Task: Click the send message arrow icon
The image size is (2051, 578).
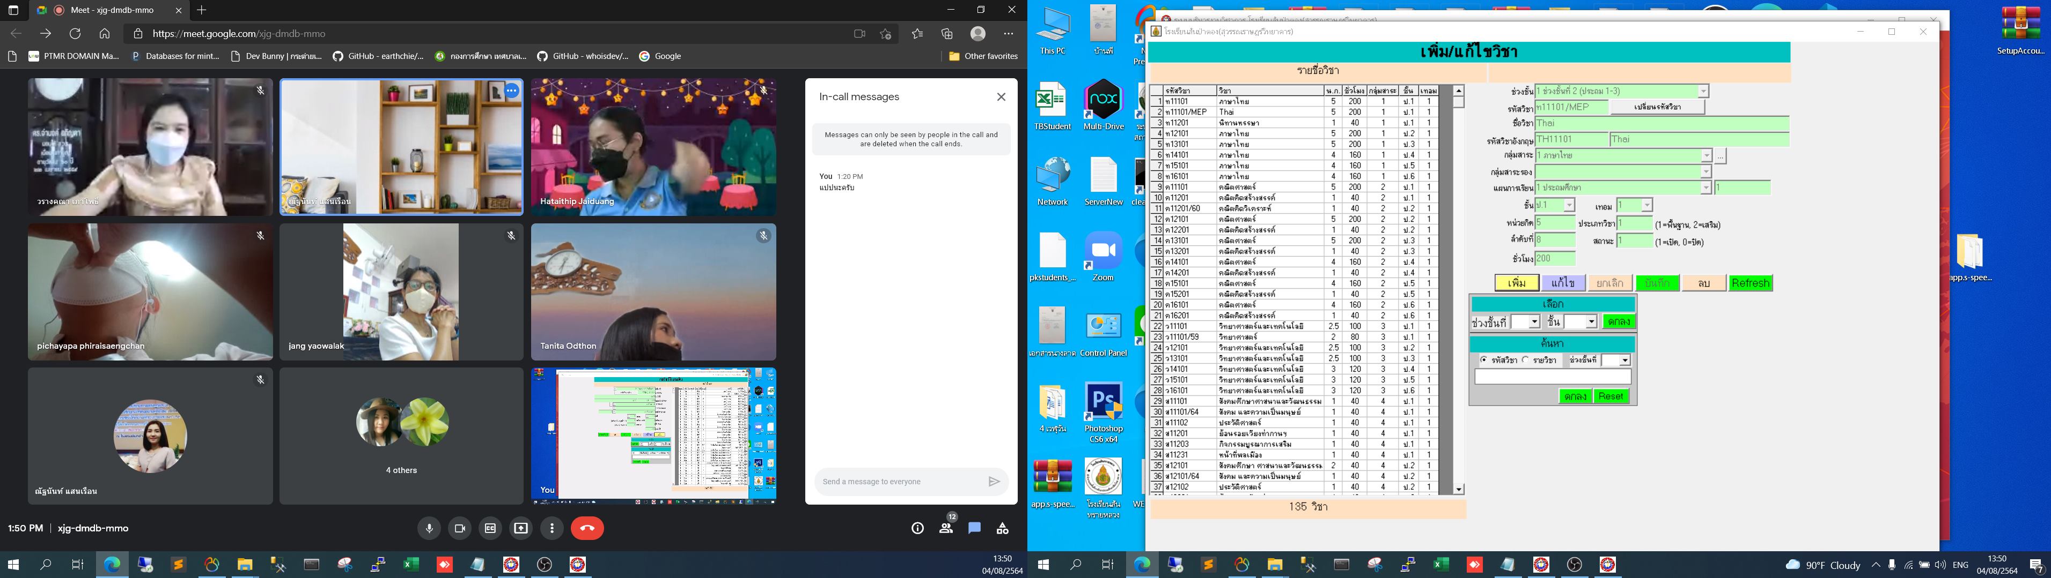Action: 994,482
